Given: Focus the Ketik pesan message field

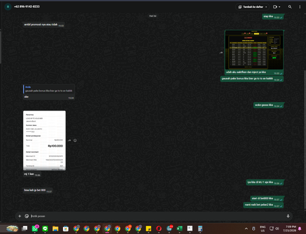Looking at the screenshot, I should click(x=157, y=216).
